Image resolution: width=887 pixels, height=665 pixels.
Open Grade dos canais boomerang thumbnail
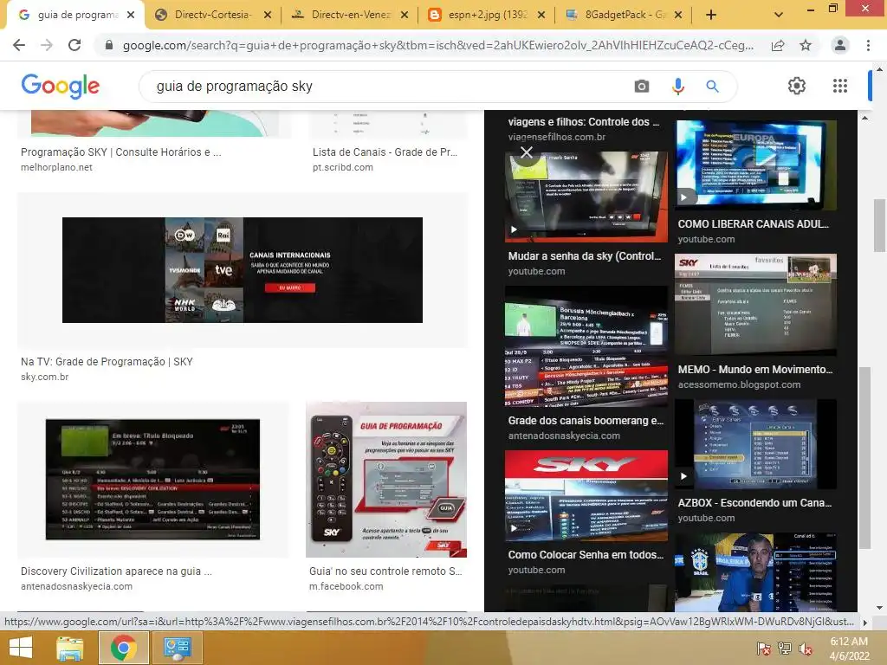pyautogui.click(x=586, y=346)
